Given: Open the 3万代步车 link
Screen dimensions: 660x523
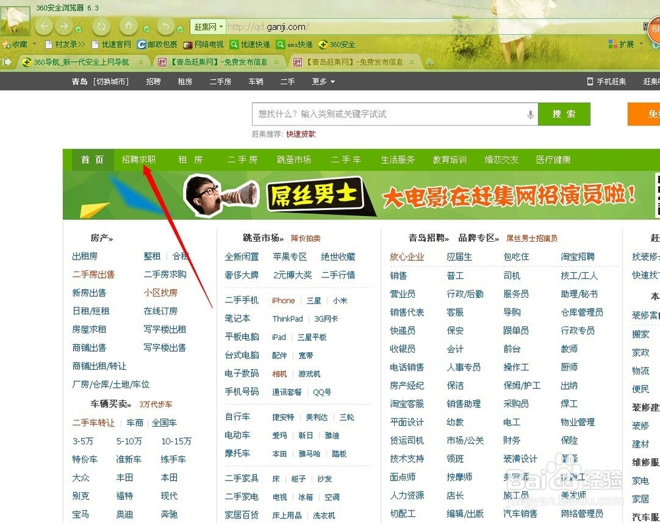Looking at the screenshot, I should coord(155,404).
